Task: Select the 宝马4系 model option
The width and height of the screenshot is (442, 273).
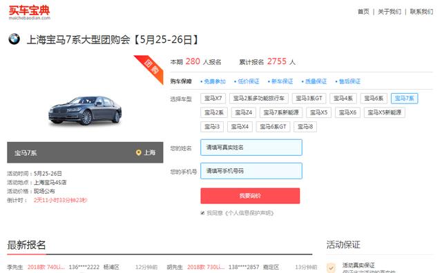Action: click(343, 98)
